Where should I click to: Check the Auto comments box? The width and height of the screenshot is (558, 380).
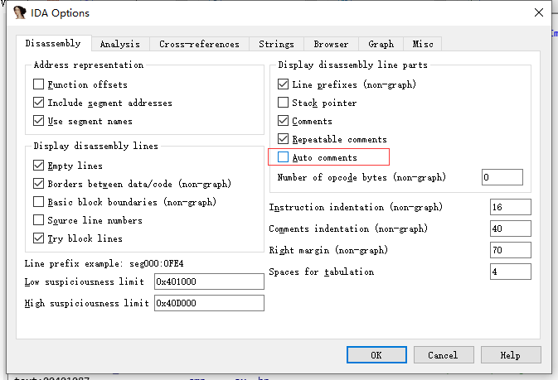click(283, 156)
